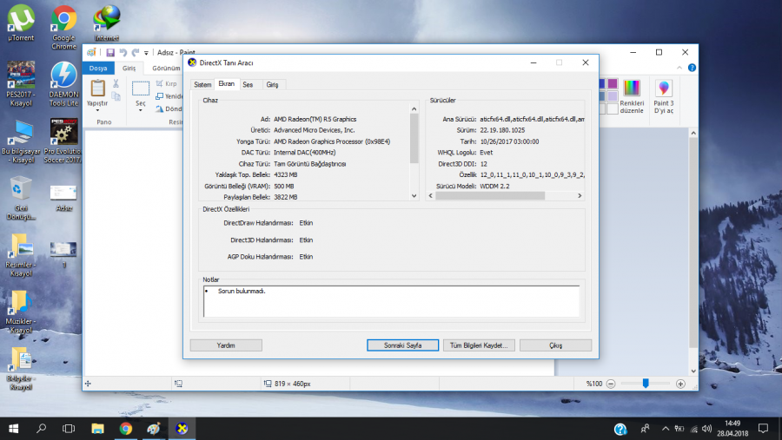Open Bu bilgisayar desktop shortcut
Image resolution: width=782 pixels, height=440 pixels.
[x=21, y=141]
